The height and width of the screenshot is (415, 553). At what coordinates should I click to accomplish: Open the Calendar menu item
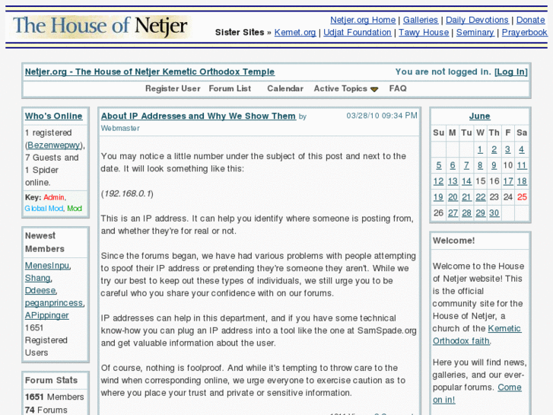(285, 88)
